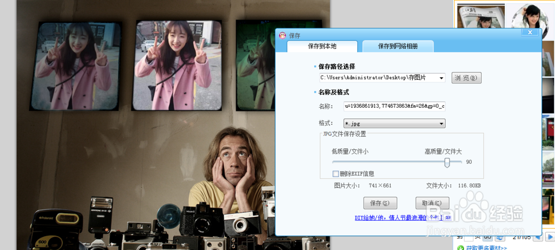The width and height of the screenshot is (555, 250).
Task: Click the 低质量/文件小 label
Action: click(350, 152)
